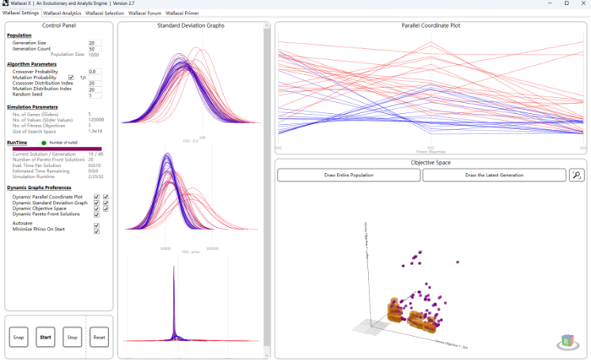The width and height of the screenshot is (591, 363).
Task: Click the Start simulation button
Action: tap(46, 338)
